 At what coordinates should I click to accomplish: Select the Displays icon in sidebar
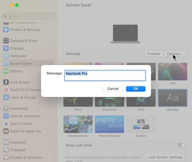tap(6, 48)
